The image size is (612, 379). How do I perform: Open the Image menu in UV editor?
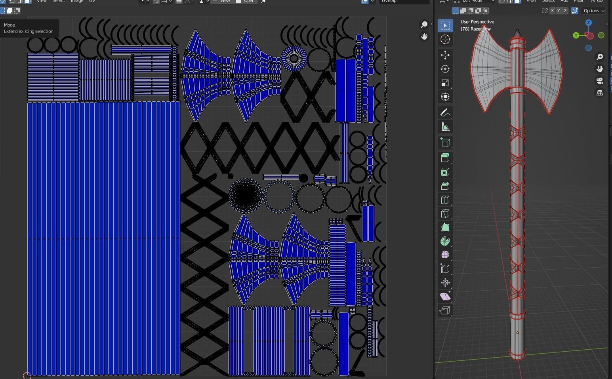point(77,1)
